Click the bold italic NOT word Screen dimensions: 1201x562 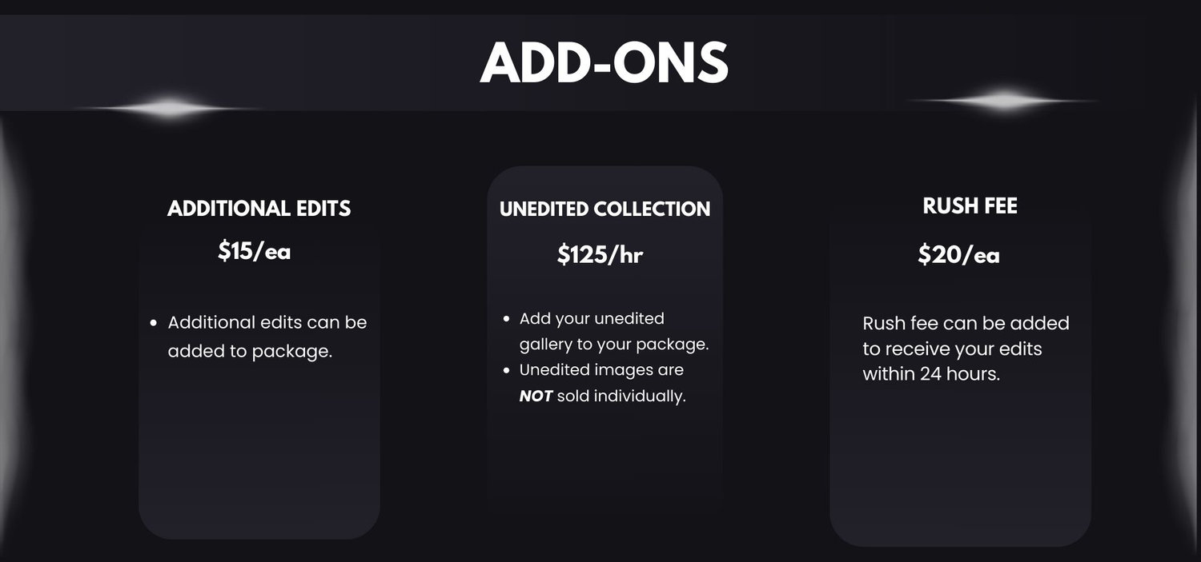click(x=536, y=396)
